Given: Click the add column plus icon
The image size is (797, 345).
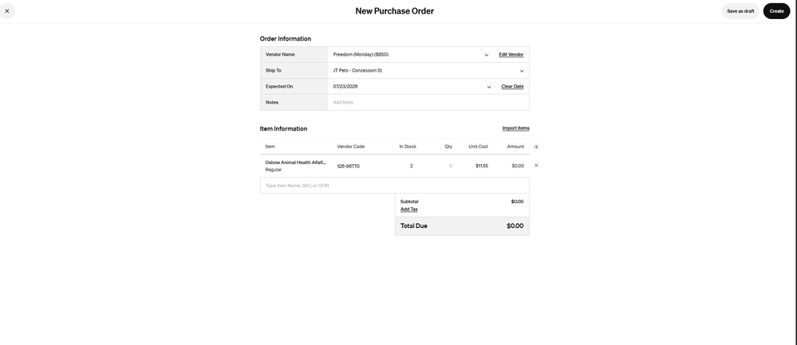Looking at the screenshot, I should 536,147.
